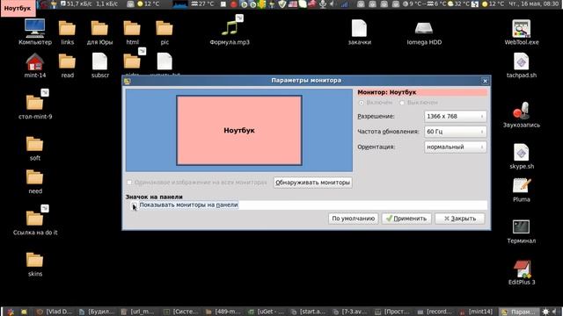Switch to the [Будил... taskbar window

pos(98,312)
